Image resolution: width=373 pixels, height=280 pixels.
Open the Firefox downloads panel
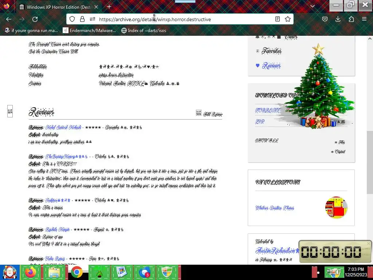[x=338, y=19]
